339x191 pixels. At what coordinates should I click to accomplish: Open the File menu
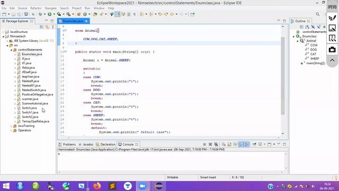(x=4, y=8)
